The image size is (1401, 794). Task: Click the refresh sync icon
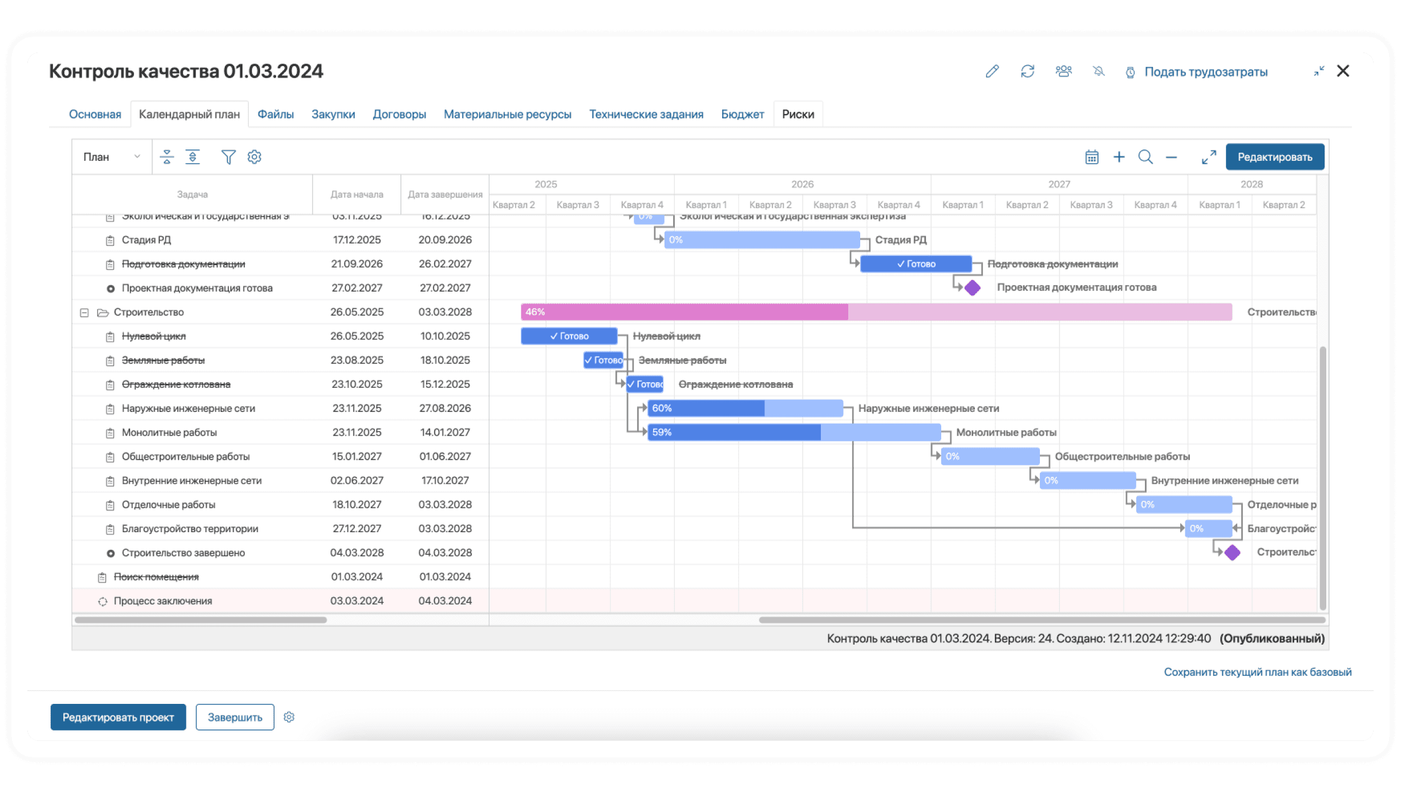click(1027, 71)
